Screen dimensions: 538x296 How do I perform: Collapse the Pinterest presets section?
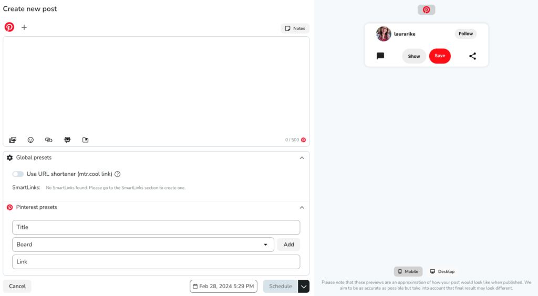coord(302,207)
